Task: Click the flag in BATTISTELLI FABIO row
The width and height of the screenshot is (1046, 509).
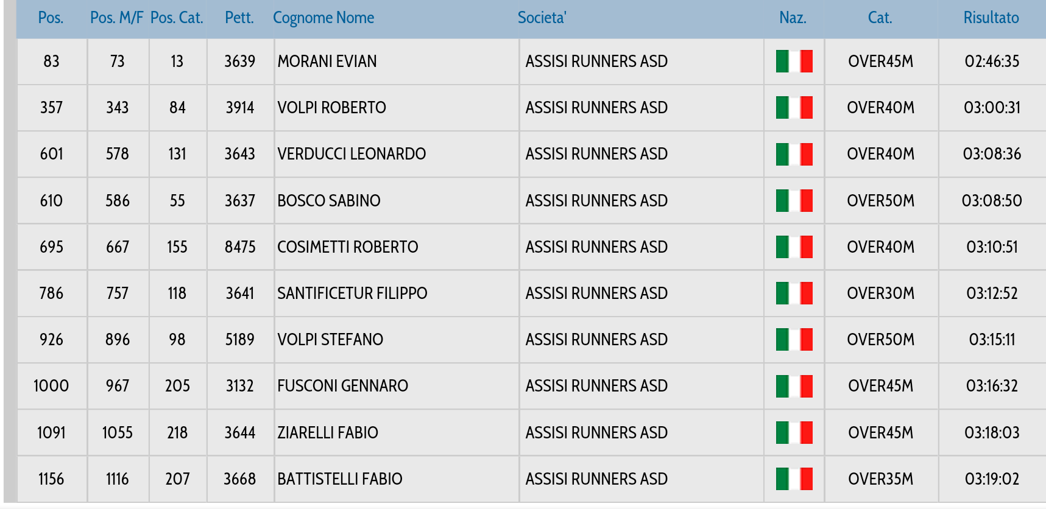Action: click(x=794, y=479)
